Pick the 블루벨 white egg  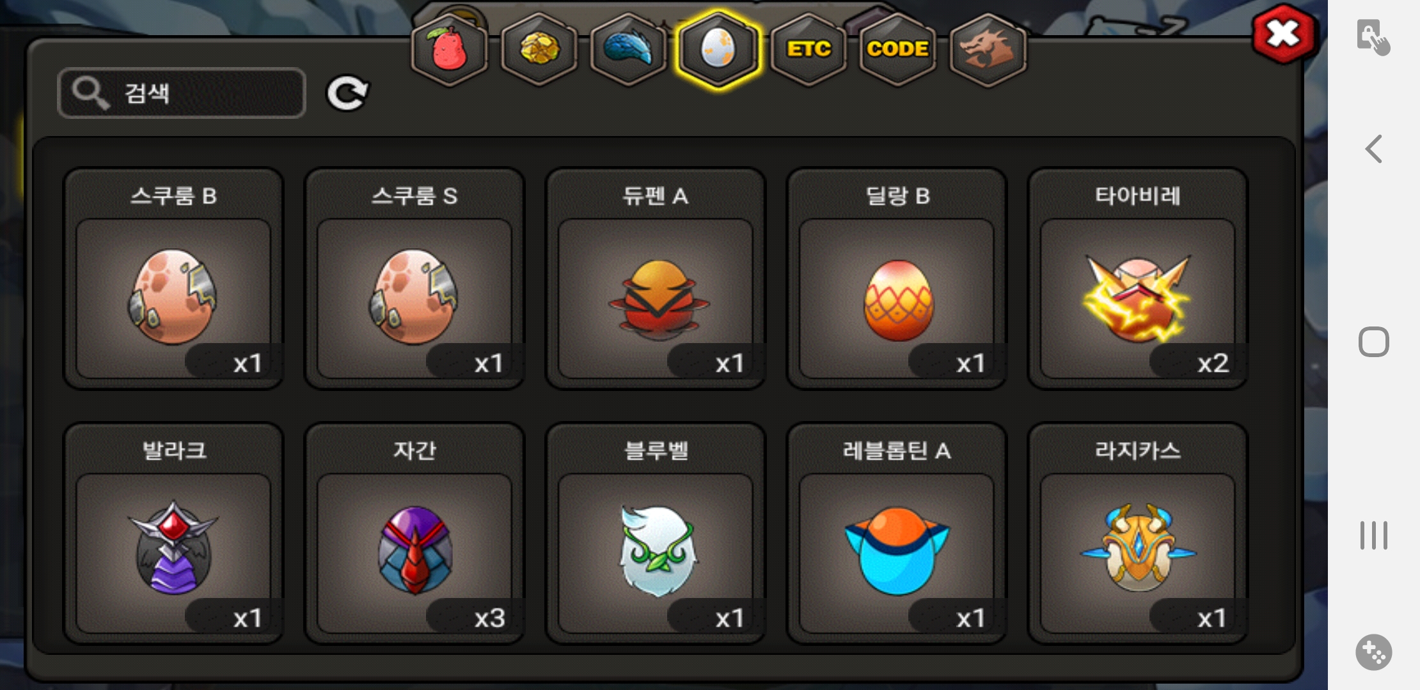point(656,533)
